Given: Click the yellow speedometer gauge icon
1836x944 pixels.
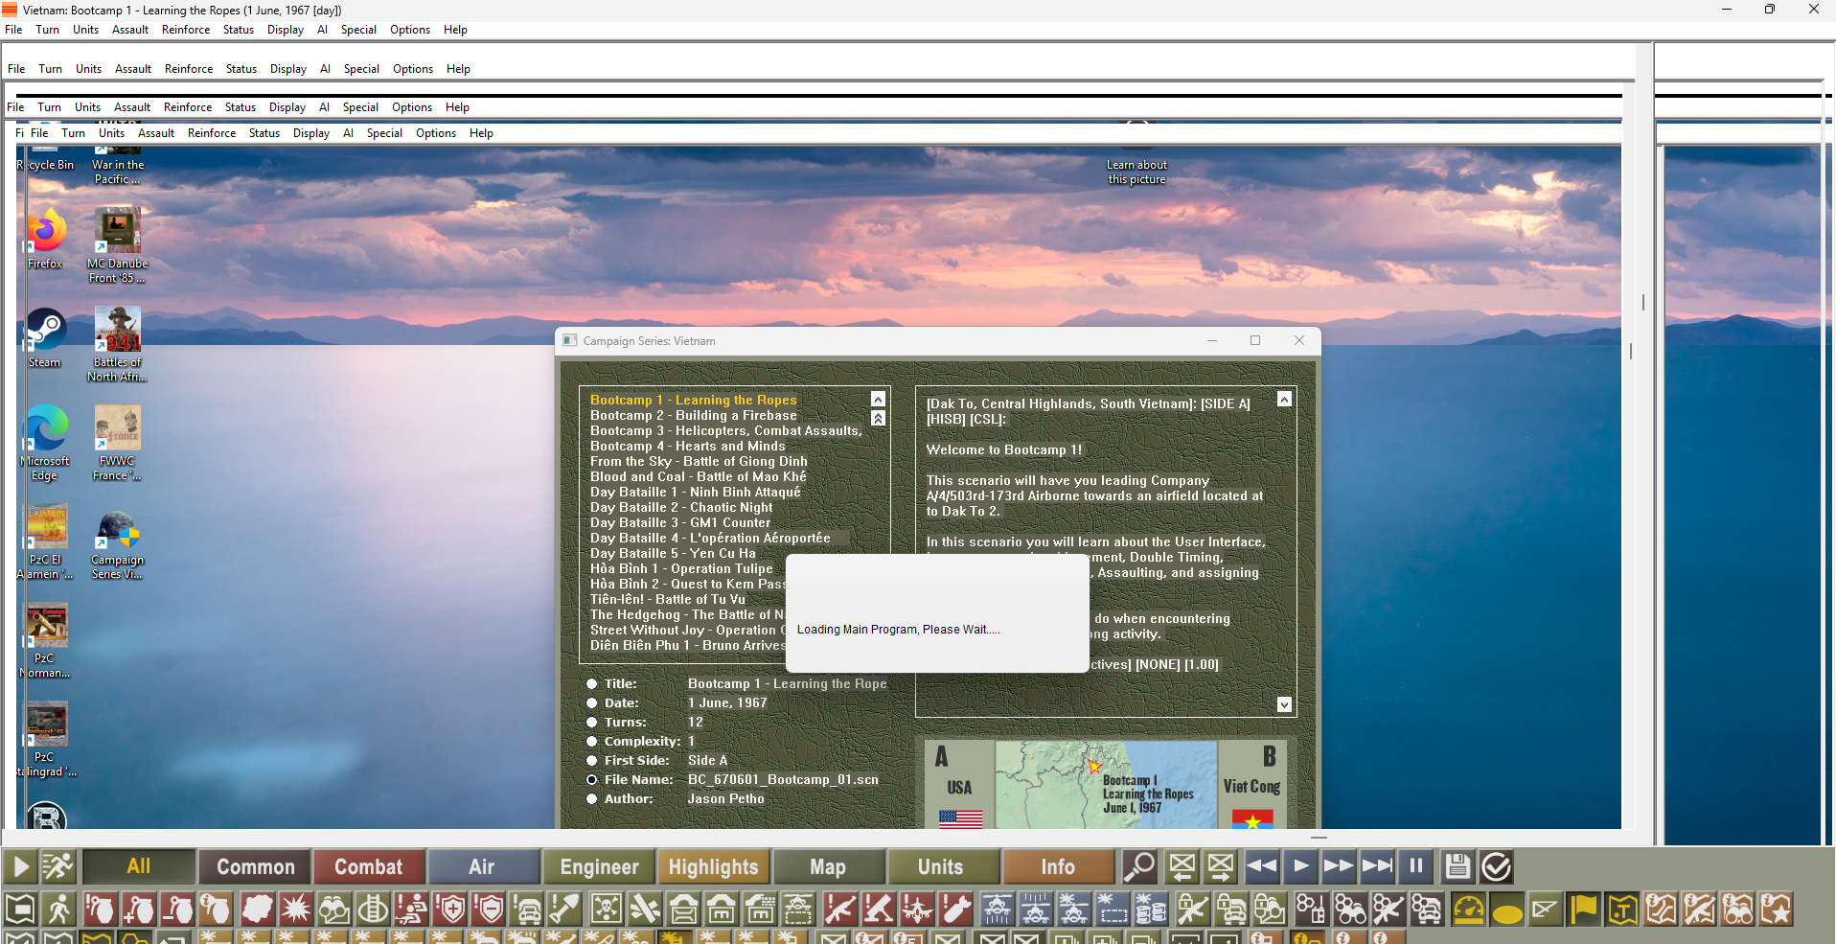Looking at the screenshot, I should coord(1468,909).
